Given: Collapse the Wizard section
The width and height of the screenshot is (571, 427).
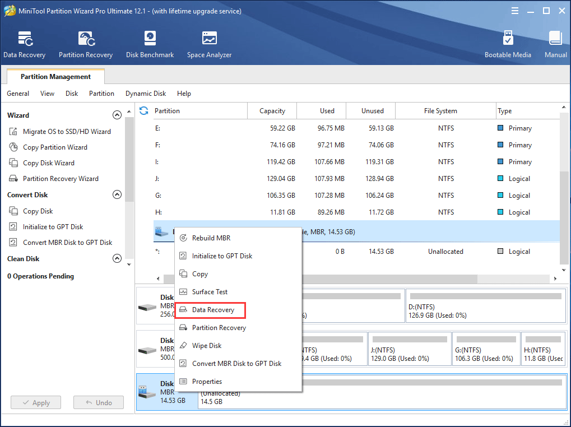Looking at the screenshot, I should tap(117, 114).
